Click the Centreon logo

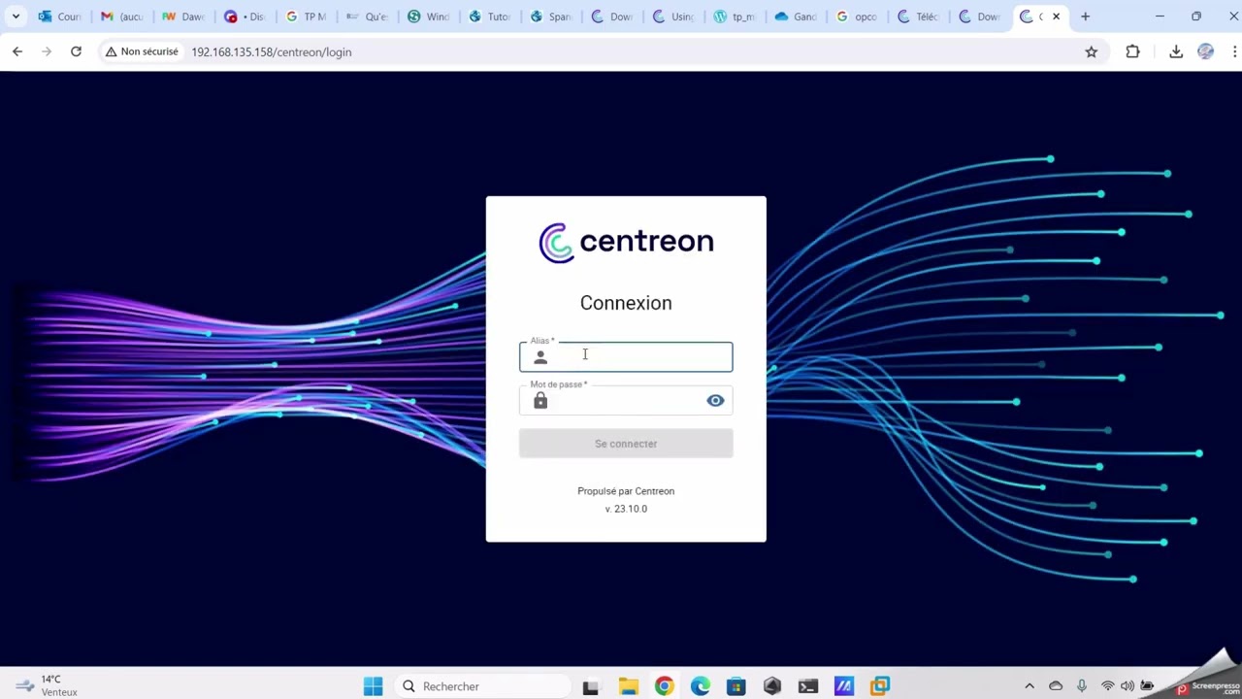[x=626, y=243]
